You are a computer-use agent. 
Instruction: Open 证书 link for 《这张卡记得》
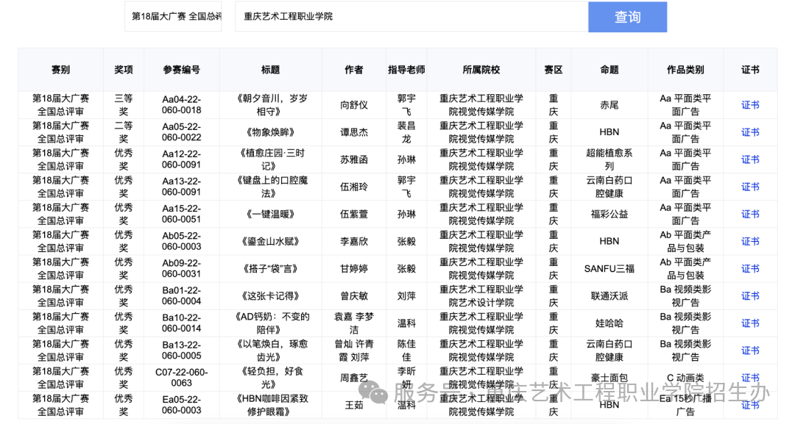[750, 296]
